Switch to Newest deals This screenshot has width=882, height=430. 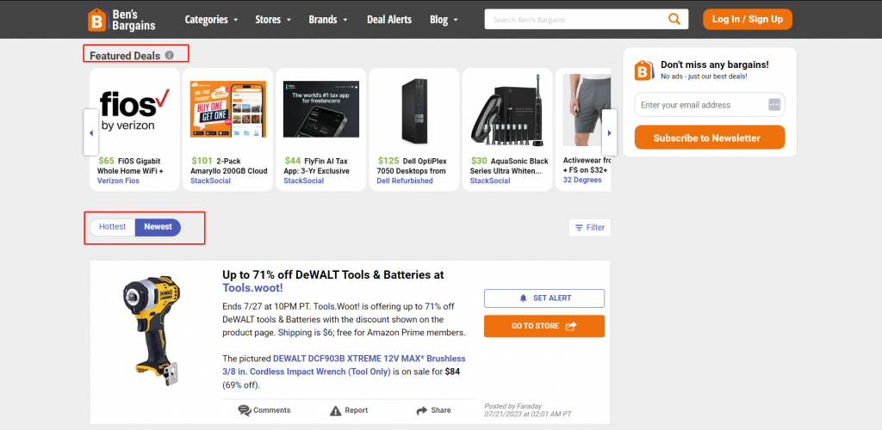coord(158,227)
